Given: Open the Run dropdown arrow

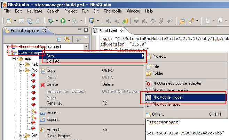Looking at the screenshot, I should (69, 21).
